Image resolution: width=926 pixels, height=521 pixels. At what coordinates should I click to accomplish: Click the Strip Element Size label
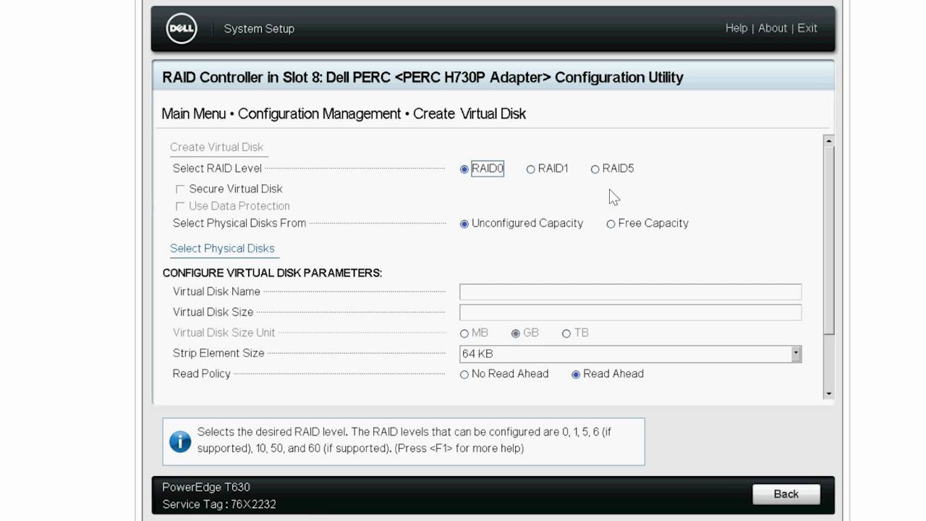click(x=218, y=353)
